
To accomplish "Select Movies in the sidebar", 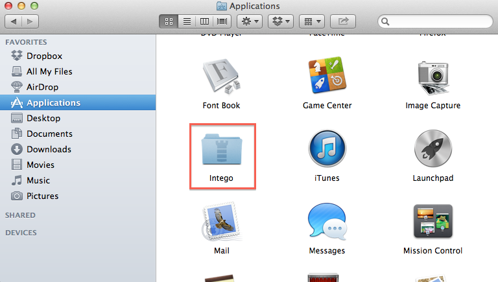I will (78, 165).
